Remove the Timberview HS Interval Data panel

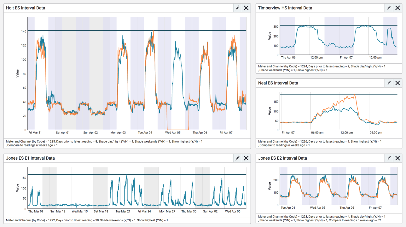397,8
